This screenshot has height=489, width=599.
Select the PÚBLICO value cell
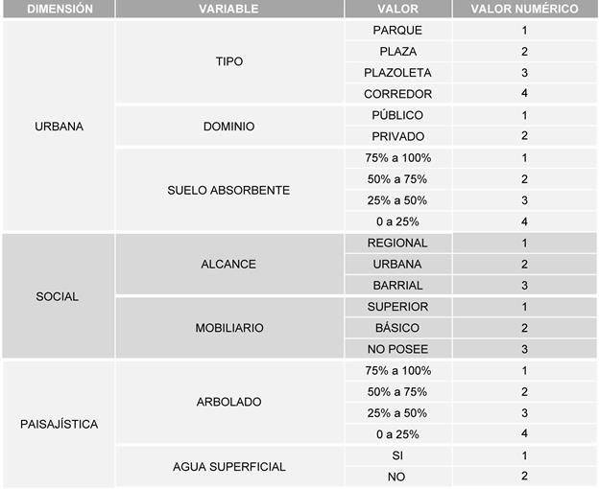[x=397, y=115]
